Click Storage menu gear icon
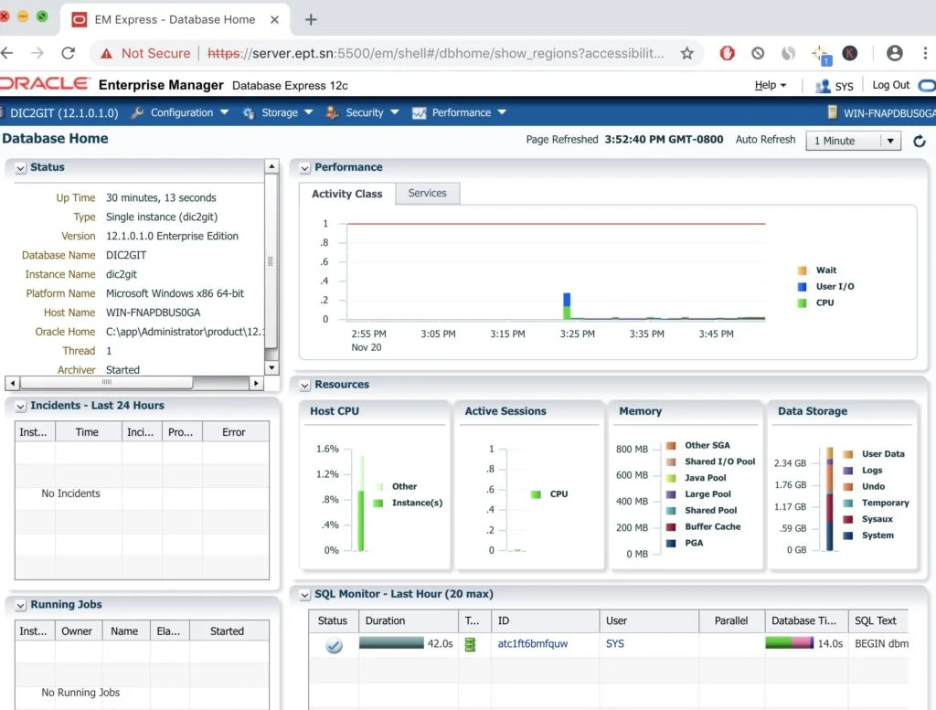 coord(249,112)
